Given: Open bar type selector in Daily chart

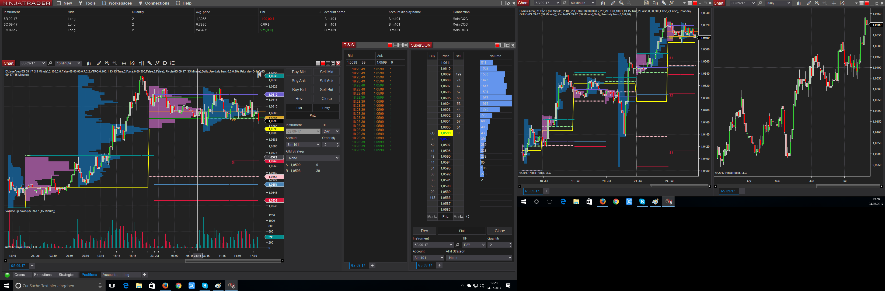Looking at the screenshot, I should point(799,3).
